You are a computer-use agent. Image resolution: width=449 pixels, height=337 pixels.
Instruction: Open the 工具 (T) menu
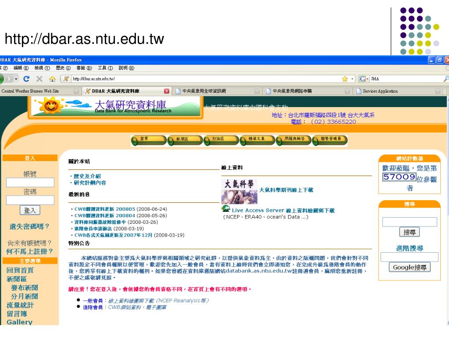tap(105, 68)
